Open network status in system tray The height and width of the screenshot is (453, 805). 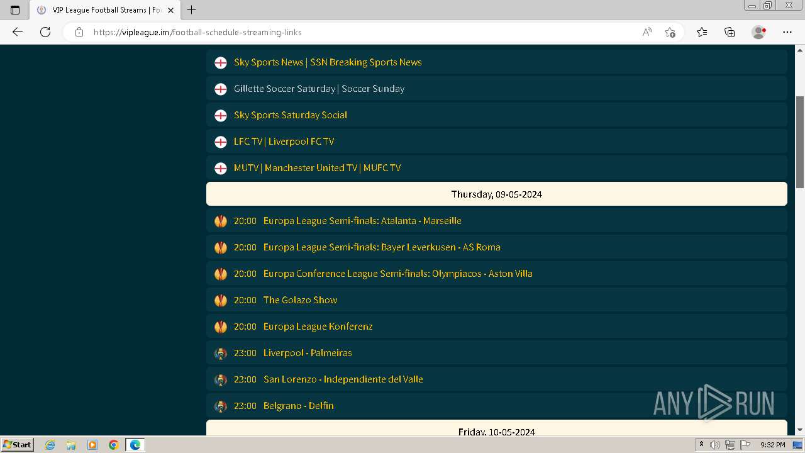click(730, 445)
